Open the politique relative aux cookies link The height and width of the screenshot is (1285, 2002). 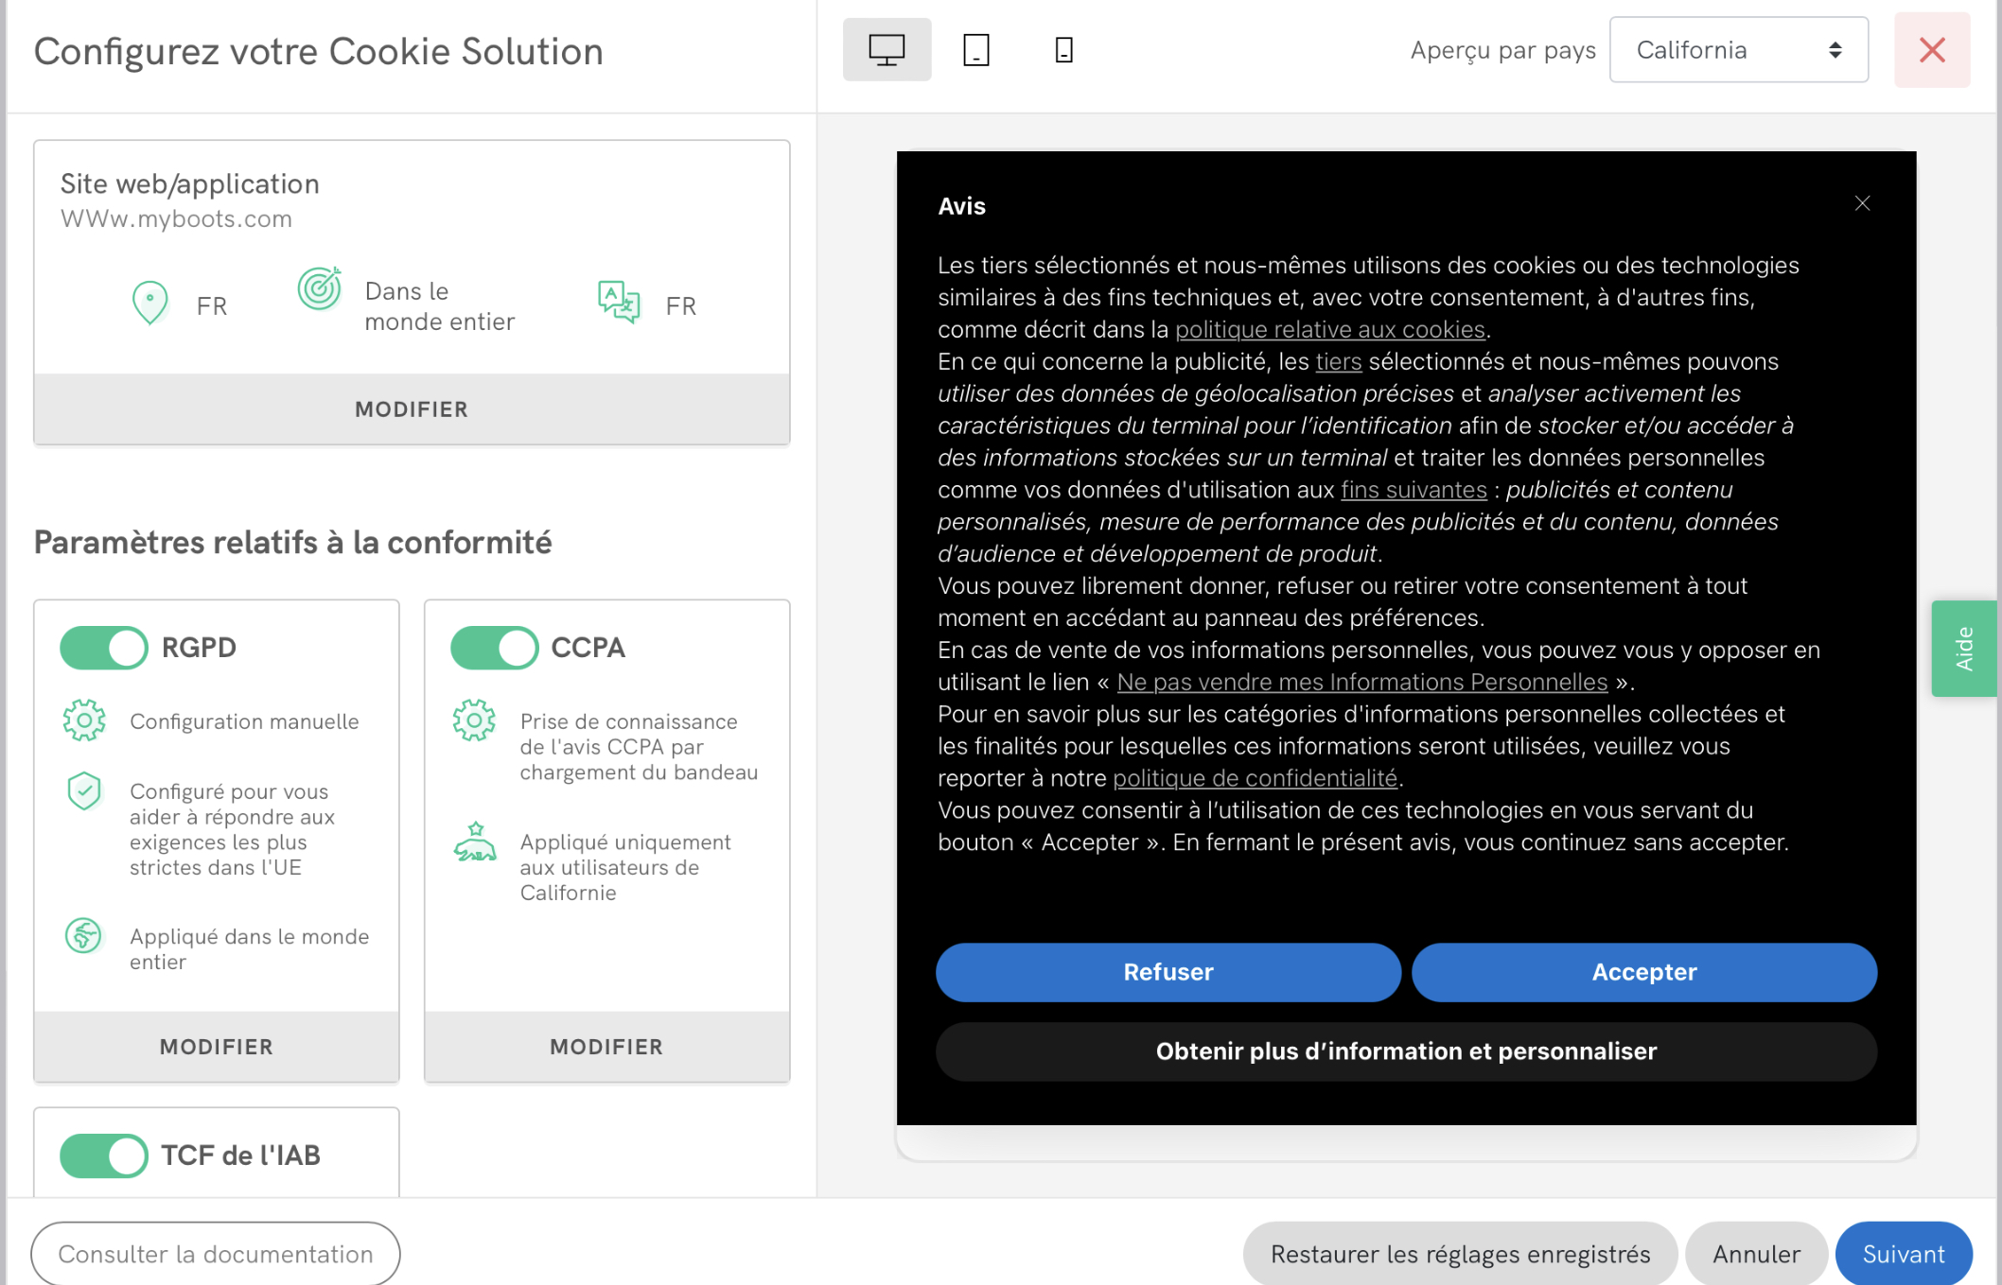pos(1329,329)
